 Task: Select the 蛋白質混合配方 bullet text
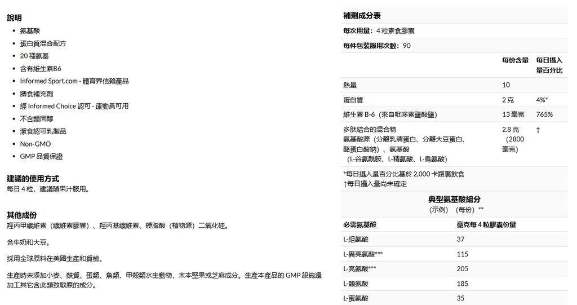(43, 43)
